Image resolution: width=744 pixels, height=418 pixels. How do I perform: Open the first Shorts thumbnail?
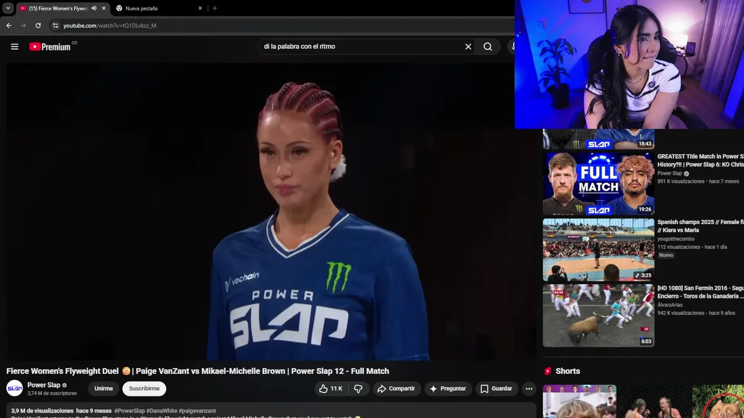[x=580, y=401]
